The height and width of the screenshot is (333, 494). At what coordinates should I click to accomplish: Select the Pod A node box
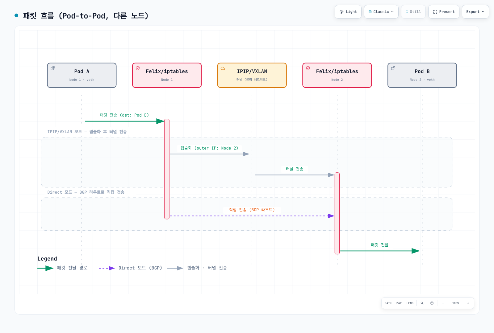tap(82, 75)
